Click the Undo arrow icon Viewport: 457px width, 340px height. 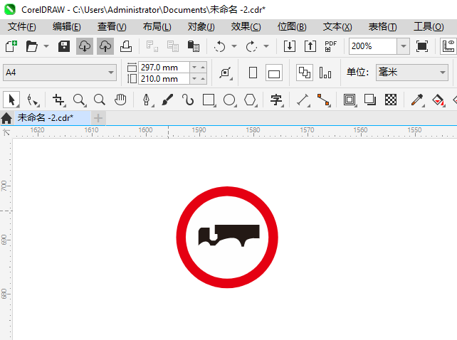pos(219,46)
